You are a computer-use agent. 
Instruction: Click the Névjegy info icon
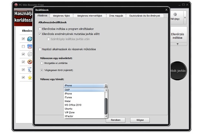coord(175,14)
